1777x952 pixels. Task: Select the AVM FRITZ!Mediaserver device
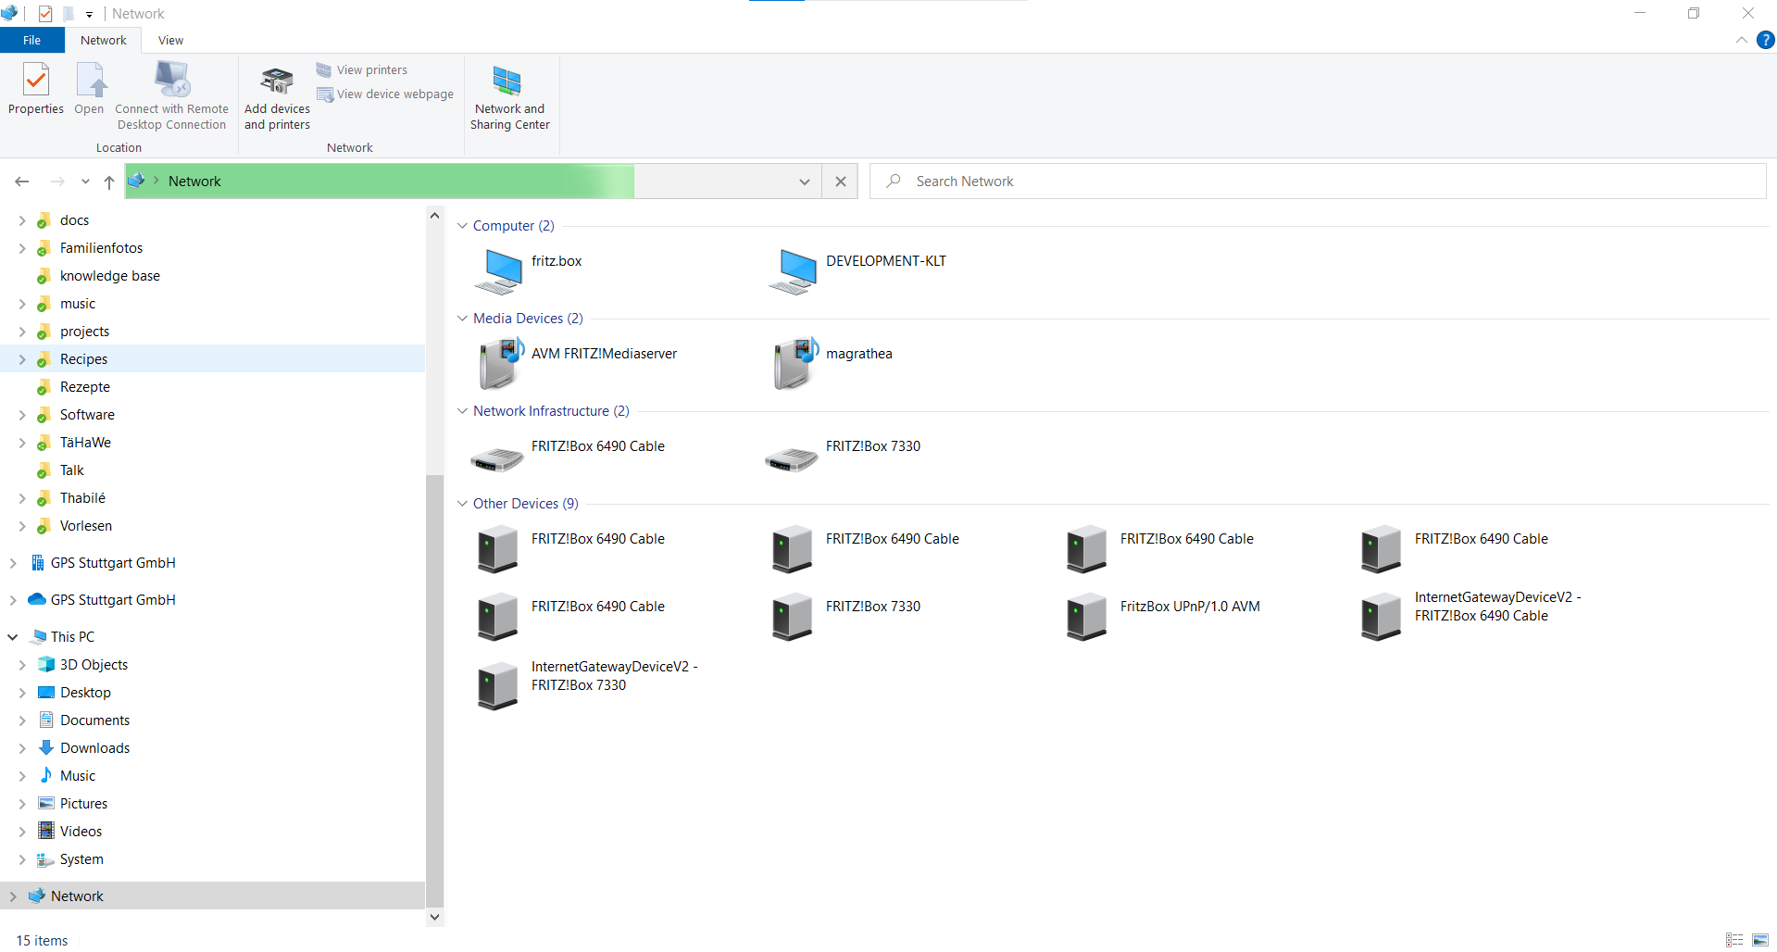point(500,363)
